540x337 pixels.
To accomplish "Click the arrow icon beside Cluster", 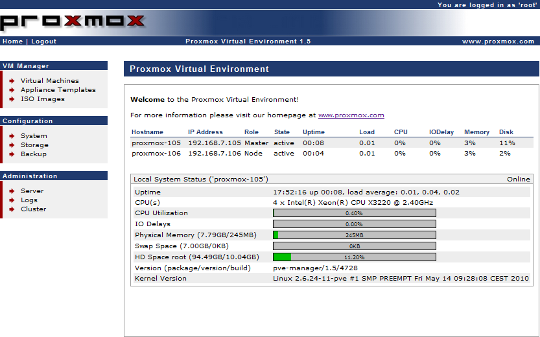I will (x=12, y=209).
